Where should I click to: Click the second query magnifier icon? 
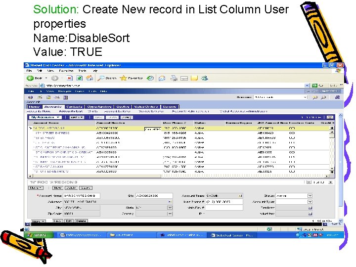[x=323, y=97]
